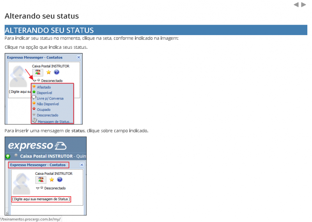
Task: Click the contacts icon in the second Messenger image
Action: tap(41, 180)
